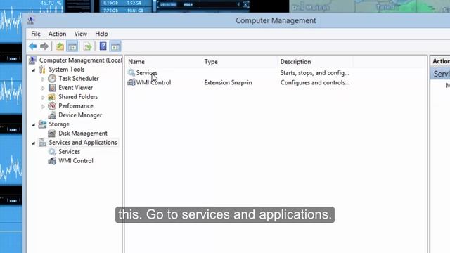Toggle the Show/Hide Action Pane button

click(x=115, y=46)
